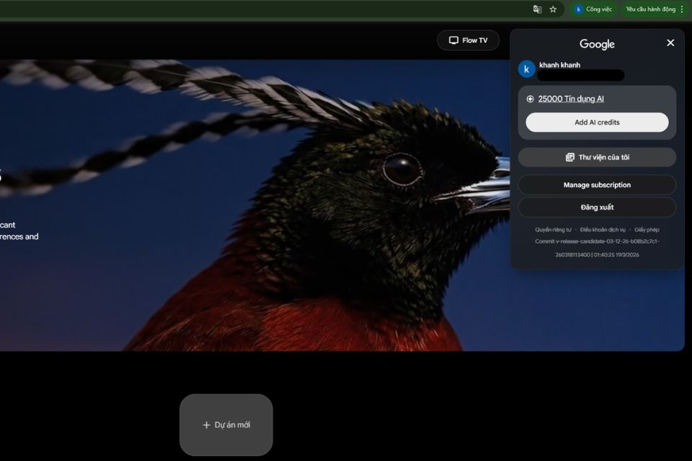692x461 pixels.
Task: Select Manage subscription
Action: pos(597,185)
